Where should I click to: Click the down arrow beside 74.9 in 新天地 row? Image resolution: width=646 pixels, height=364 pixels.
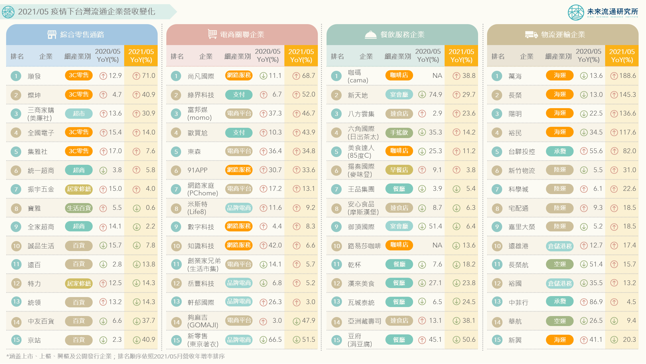422,95
